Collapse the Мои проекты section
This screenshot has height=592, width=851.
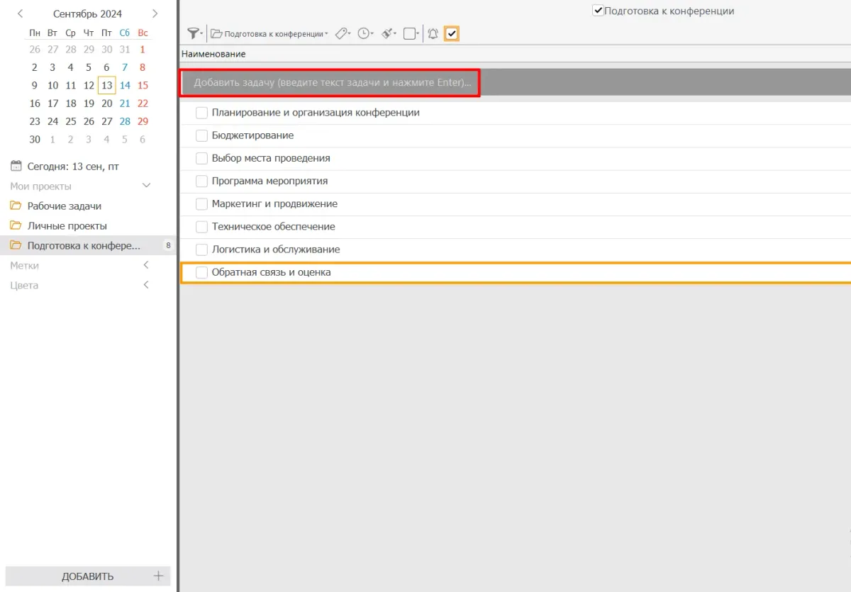(146, 186)
